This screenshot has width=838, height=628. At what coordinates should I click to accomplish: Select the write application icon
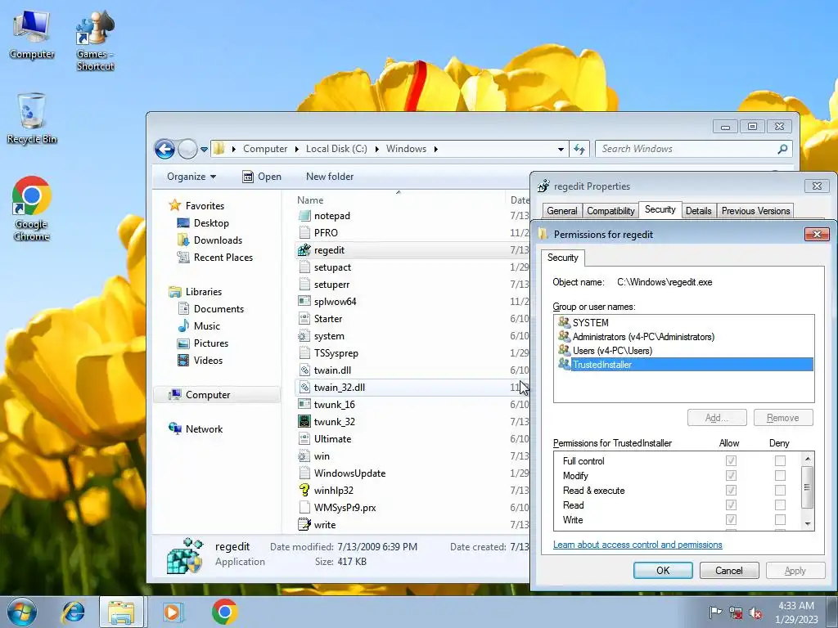point(304,524)
